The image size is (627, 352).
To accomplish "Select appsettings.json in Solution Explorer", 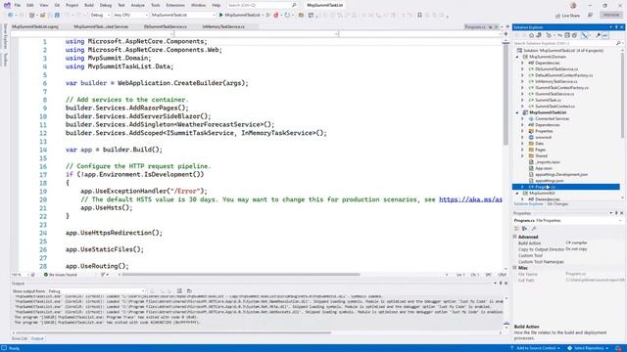I will click(x=549, y=180).
